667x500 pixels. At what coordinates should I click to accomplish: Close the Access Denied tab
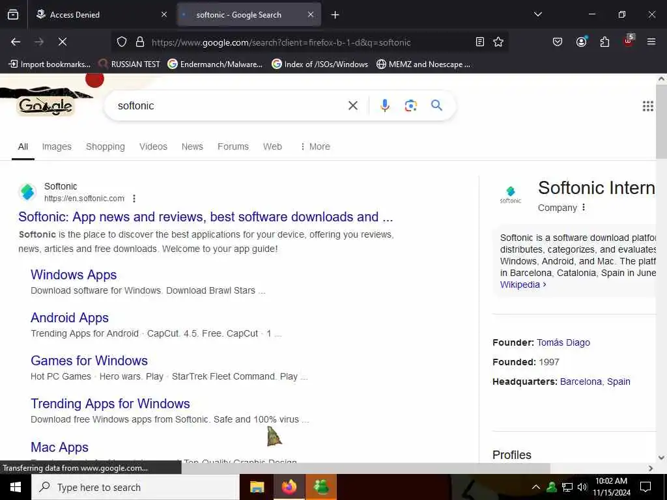164,15
